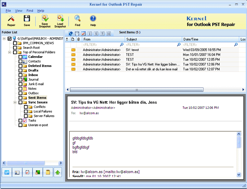
Task: Select the Drafts folder
Action: [33, 70]
